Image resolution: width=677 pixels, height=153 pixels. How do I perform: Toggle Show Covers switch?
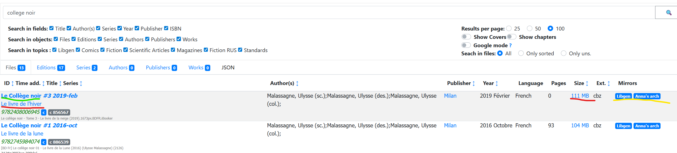pos(466,37)
